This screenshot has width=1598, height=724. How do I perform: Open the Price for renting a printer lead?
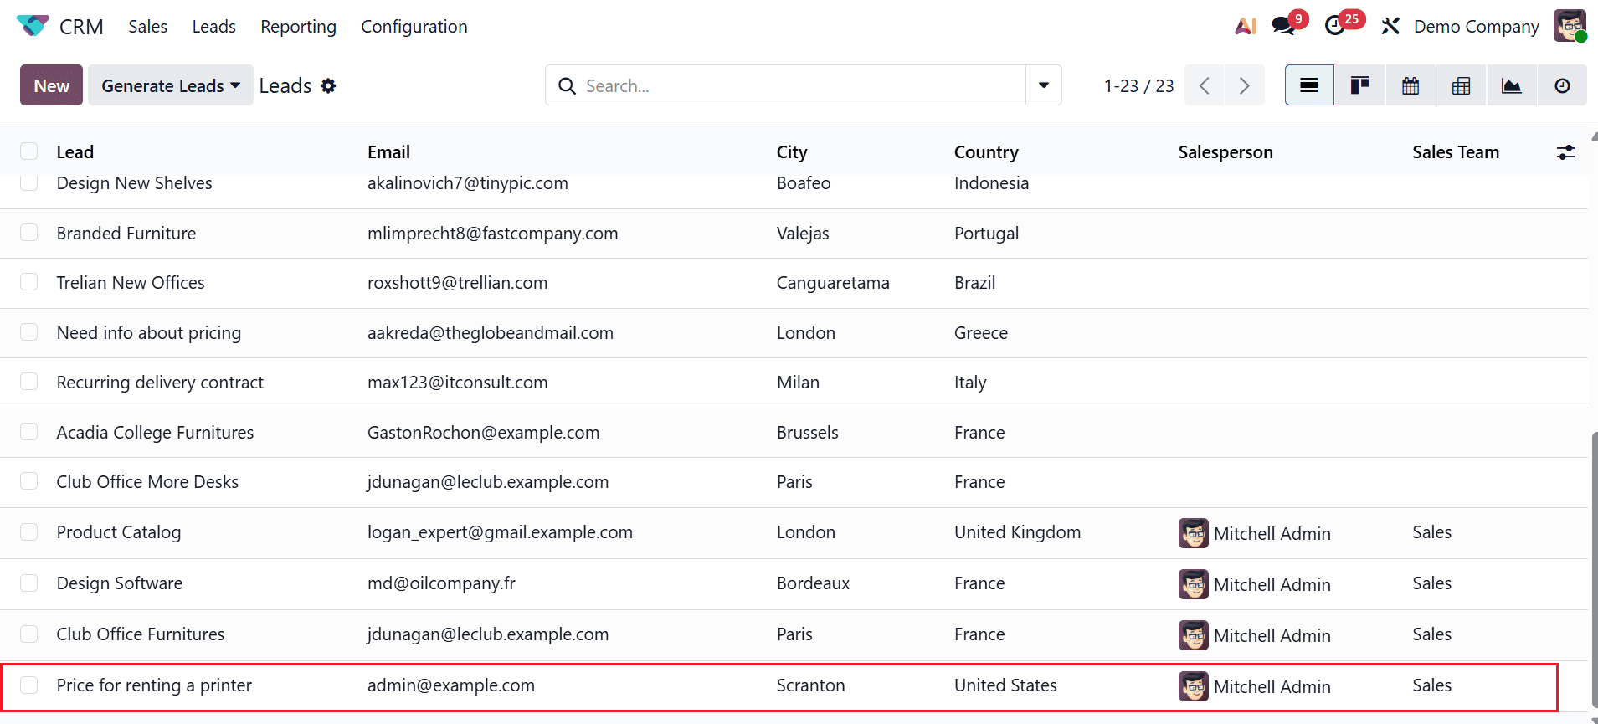(154, 685)
